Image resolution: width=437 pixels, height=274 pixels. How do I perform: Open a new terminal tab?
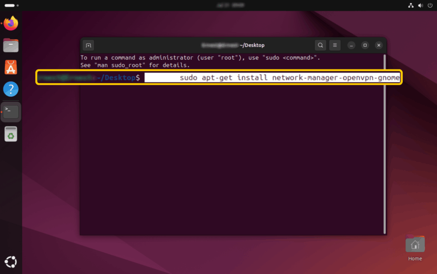click(88, 45)
